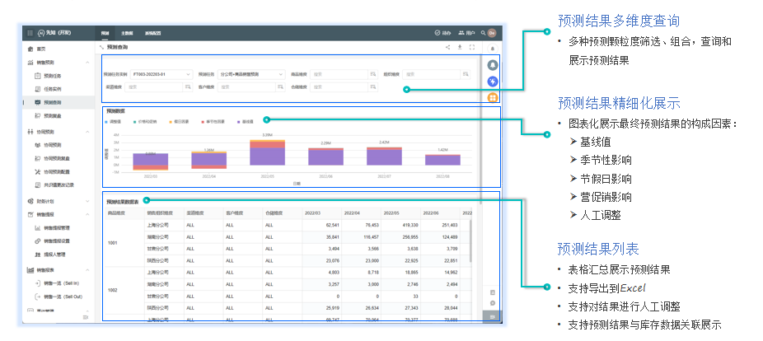Viewport: 763px width, 341px height.
Task: Switch to the 系统配置 top tab
Action: (153, 33)
